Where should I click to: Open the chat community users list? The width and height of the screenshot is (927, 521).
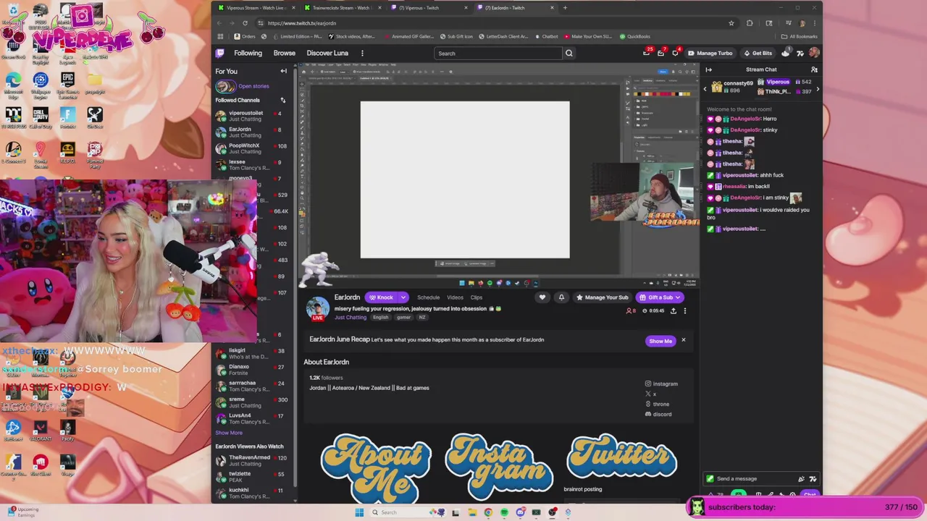pyautogui.click(x=814, y=69)
